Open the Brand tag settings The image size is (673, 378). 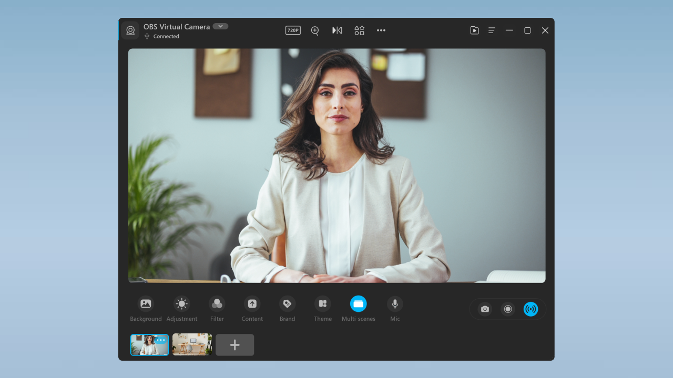(287, 304)
